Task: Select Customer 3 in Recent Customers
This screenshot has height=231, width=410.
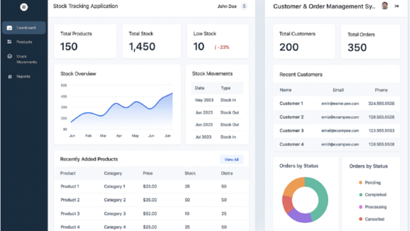Action: tap(337, 131)
